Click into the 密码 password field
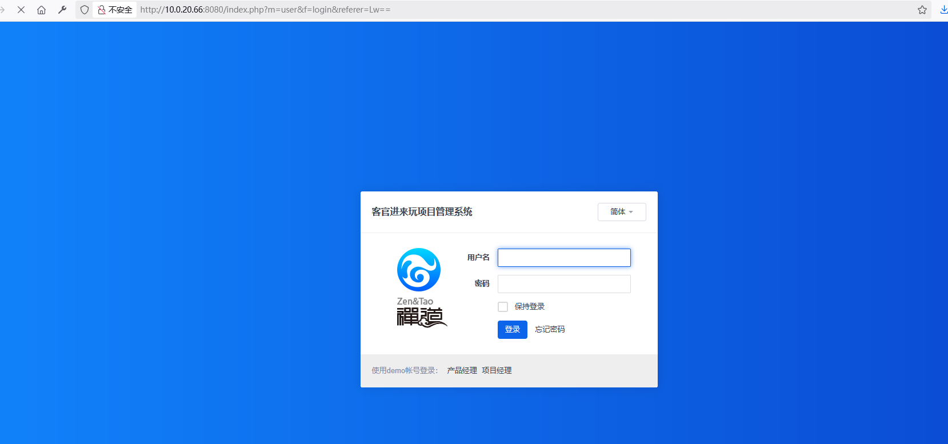 pyautogui.click(x=564, y=284)
